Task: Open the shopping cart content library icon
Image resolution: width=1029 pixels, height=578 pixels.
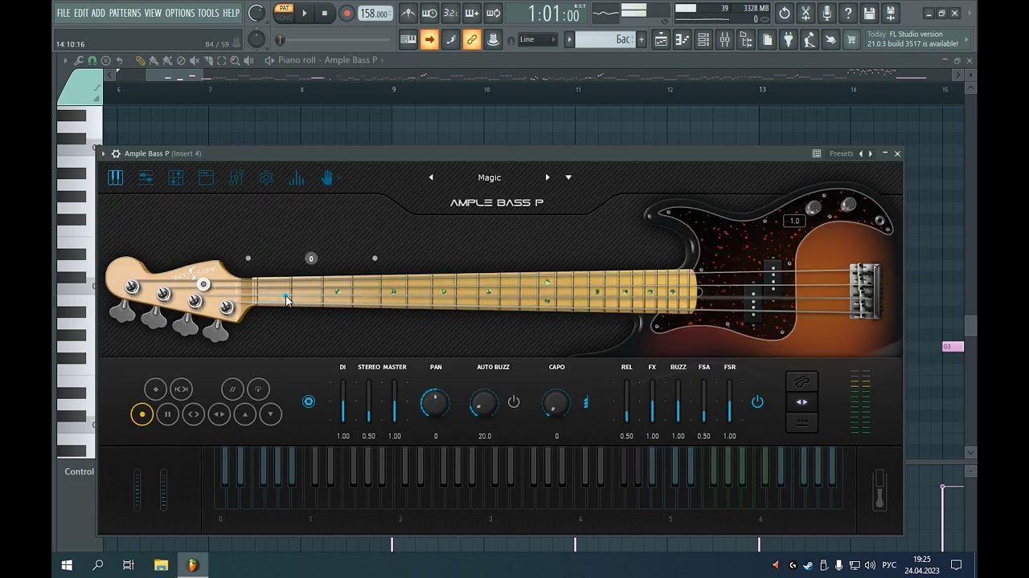Action: pyautogui.click(x=851, y=39)
